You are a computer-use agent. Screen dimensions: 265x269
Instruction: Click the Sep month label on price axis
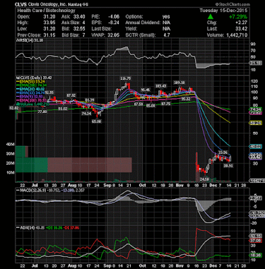[107, 186]
